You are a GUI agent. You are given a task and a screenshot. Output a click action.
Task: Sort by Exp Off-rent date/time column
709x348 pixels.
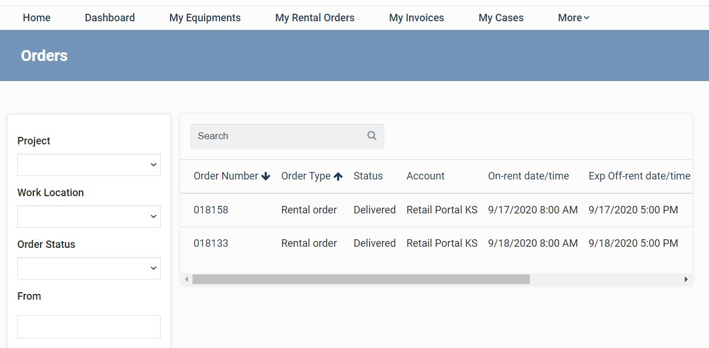[639, 176]
